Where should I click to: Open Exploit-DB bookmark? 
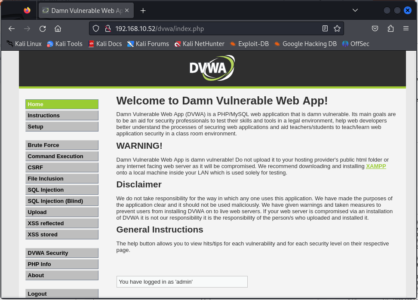click(249, 44)
